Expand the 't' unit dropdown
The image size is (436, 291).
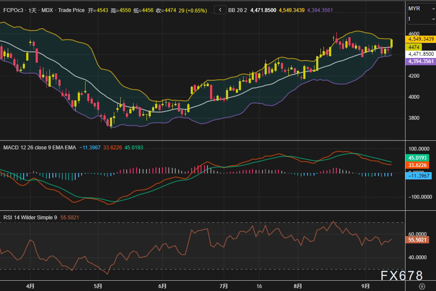point(421,19)
